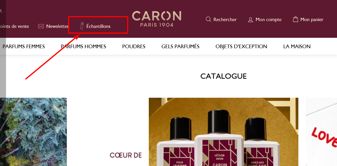Click the CARON Paris 1904 logo
This screenshot has width=337, height=166.
pyautogui.click(x=157, y=19)
